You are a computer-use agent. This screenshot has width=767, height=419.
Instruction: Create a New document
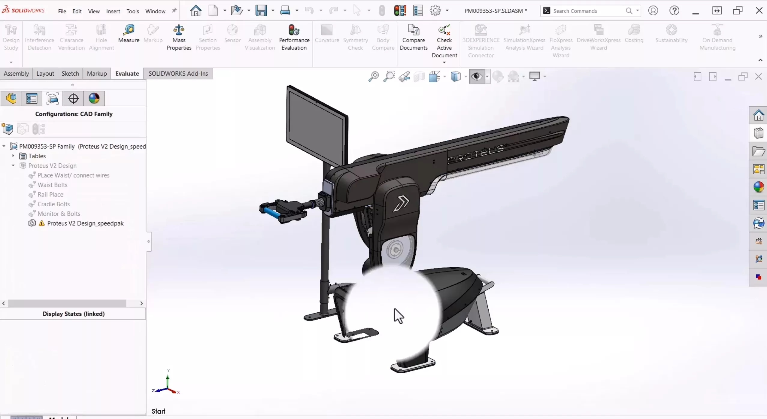(x=213, y=11)
